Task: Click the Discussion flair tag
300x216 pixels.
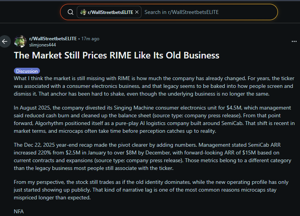Action: [27, 71]
